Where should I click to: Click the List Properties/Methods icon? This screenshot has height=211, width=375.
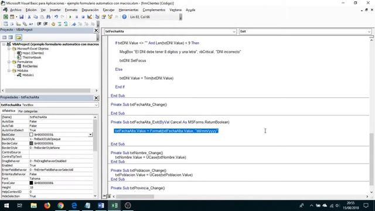(5, 24)
